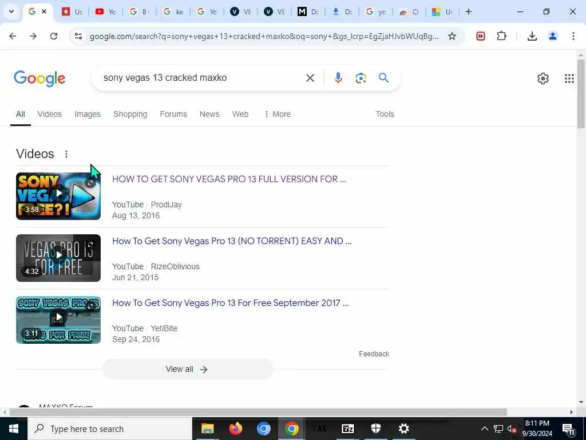Open the ProdiJay Sony Vegas video thumbnail
Image resolution: width=586 pixels, height=440 pixels.
[x=58, y=196]
